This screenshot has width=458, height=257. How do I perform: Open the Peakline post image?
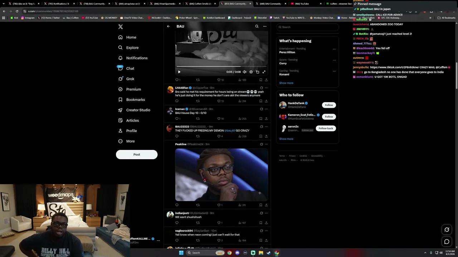(221, 175)
